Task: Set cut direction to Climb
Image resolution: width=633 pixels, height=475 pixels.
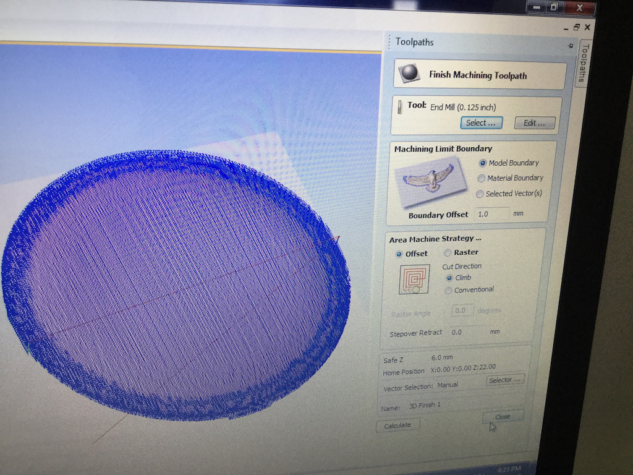Action: pyautogui.click(x=449, y=278)
